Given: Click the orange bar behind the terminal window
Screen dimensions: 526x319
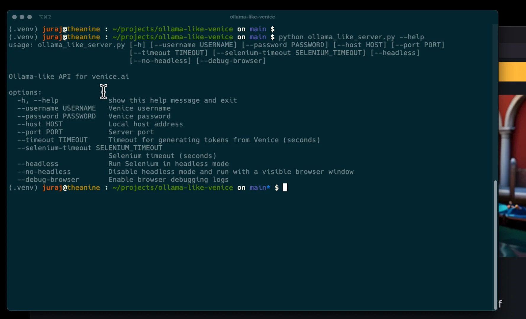Looking at the screenshot, I should coord(512,71).
